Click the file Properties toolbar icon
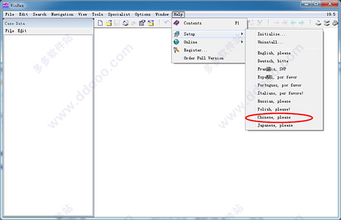Screen dimensions: 341x220 tap(142, 23)
